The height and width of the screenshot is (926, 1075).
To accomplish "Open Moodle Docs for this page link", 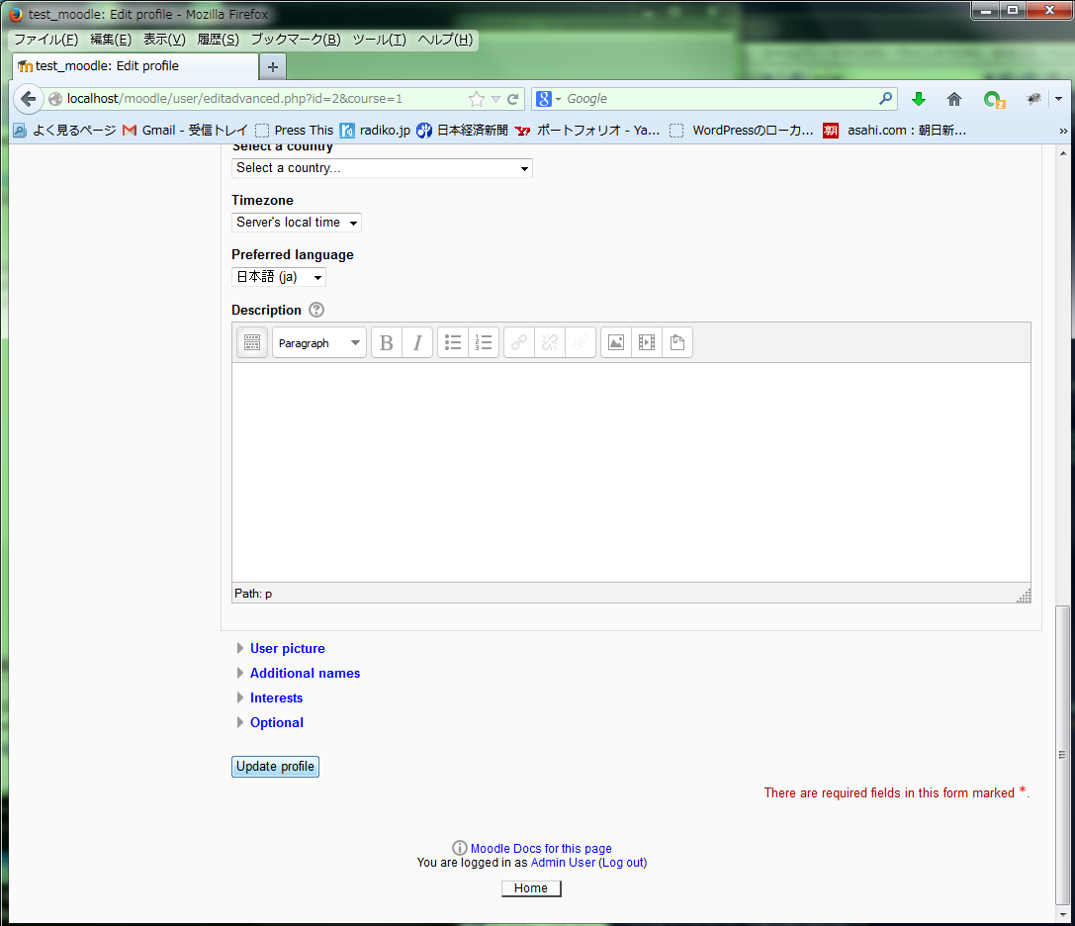I will (541, 849).
